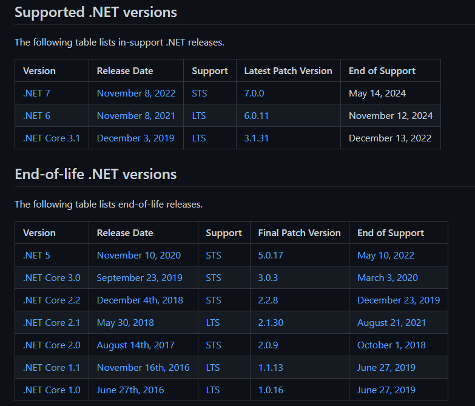Click the May 10, 2022 end of support link
The height and width of the screenshot is (406, 475).
[x=386, y=255]
